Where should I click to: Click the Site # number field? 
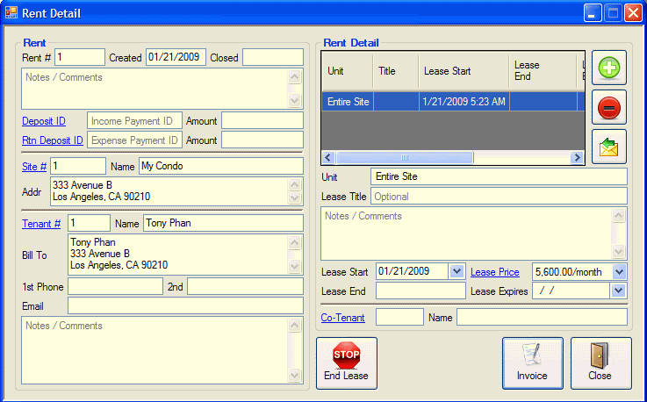pyautogui.click(x=78, y=166)
